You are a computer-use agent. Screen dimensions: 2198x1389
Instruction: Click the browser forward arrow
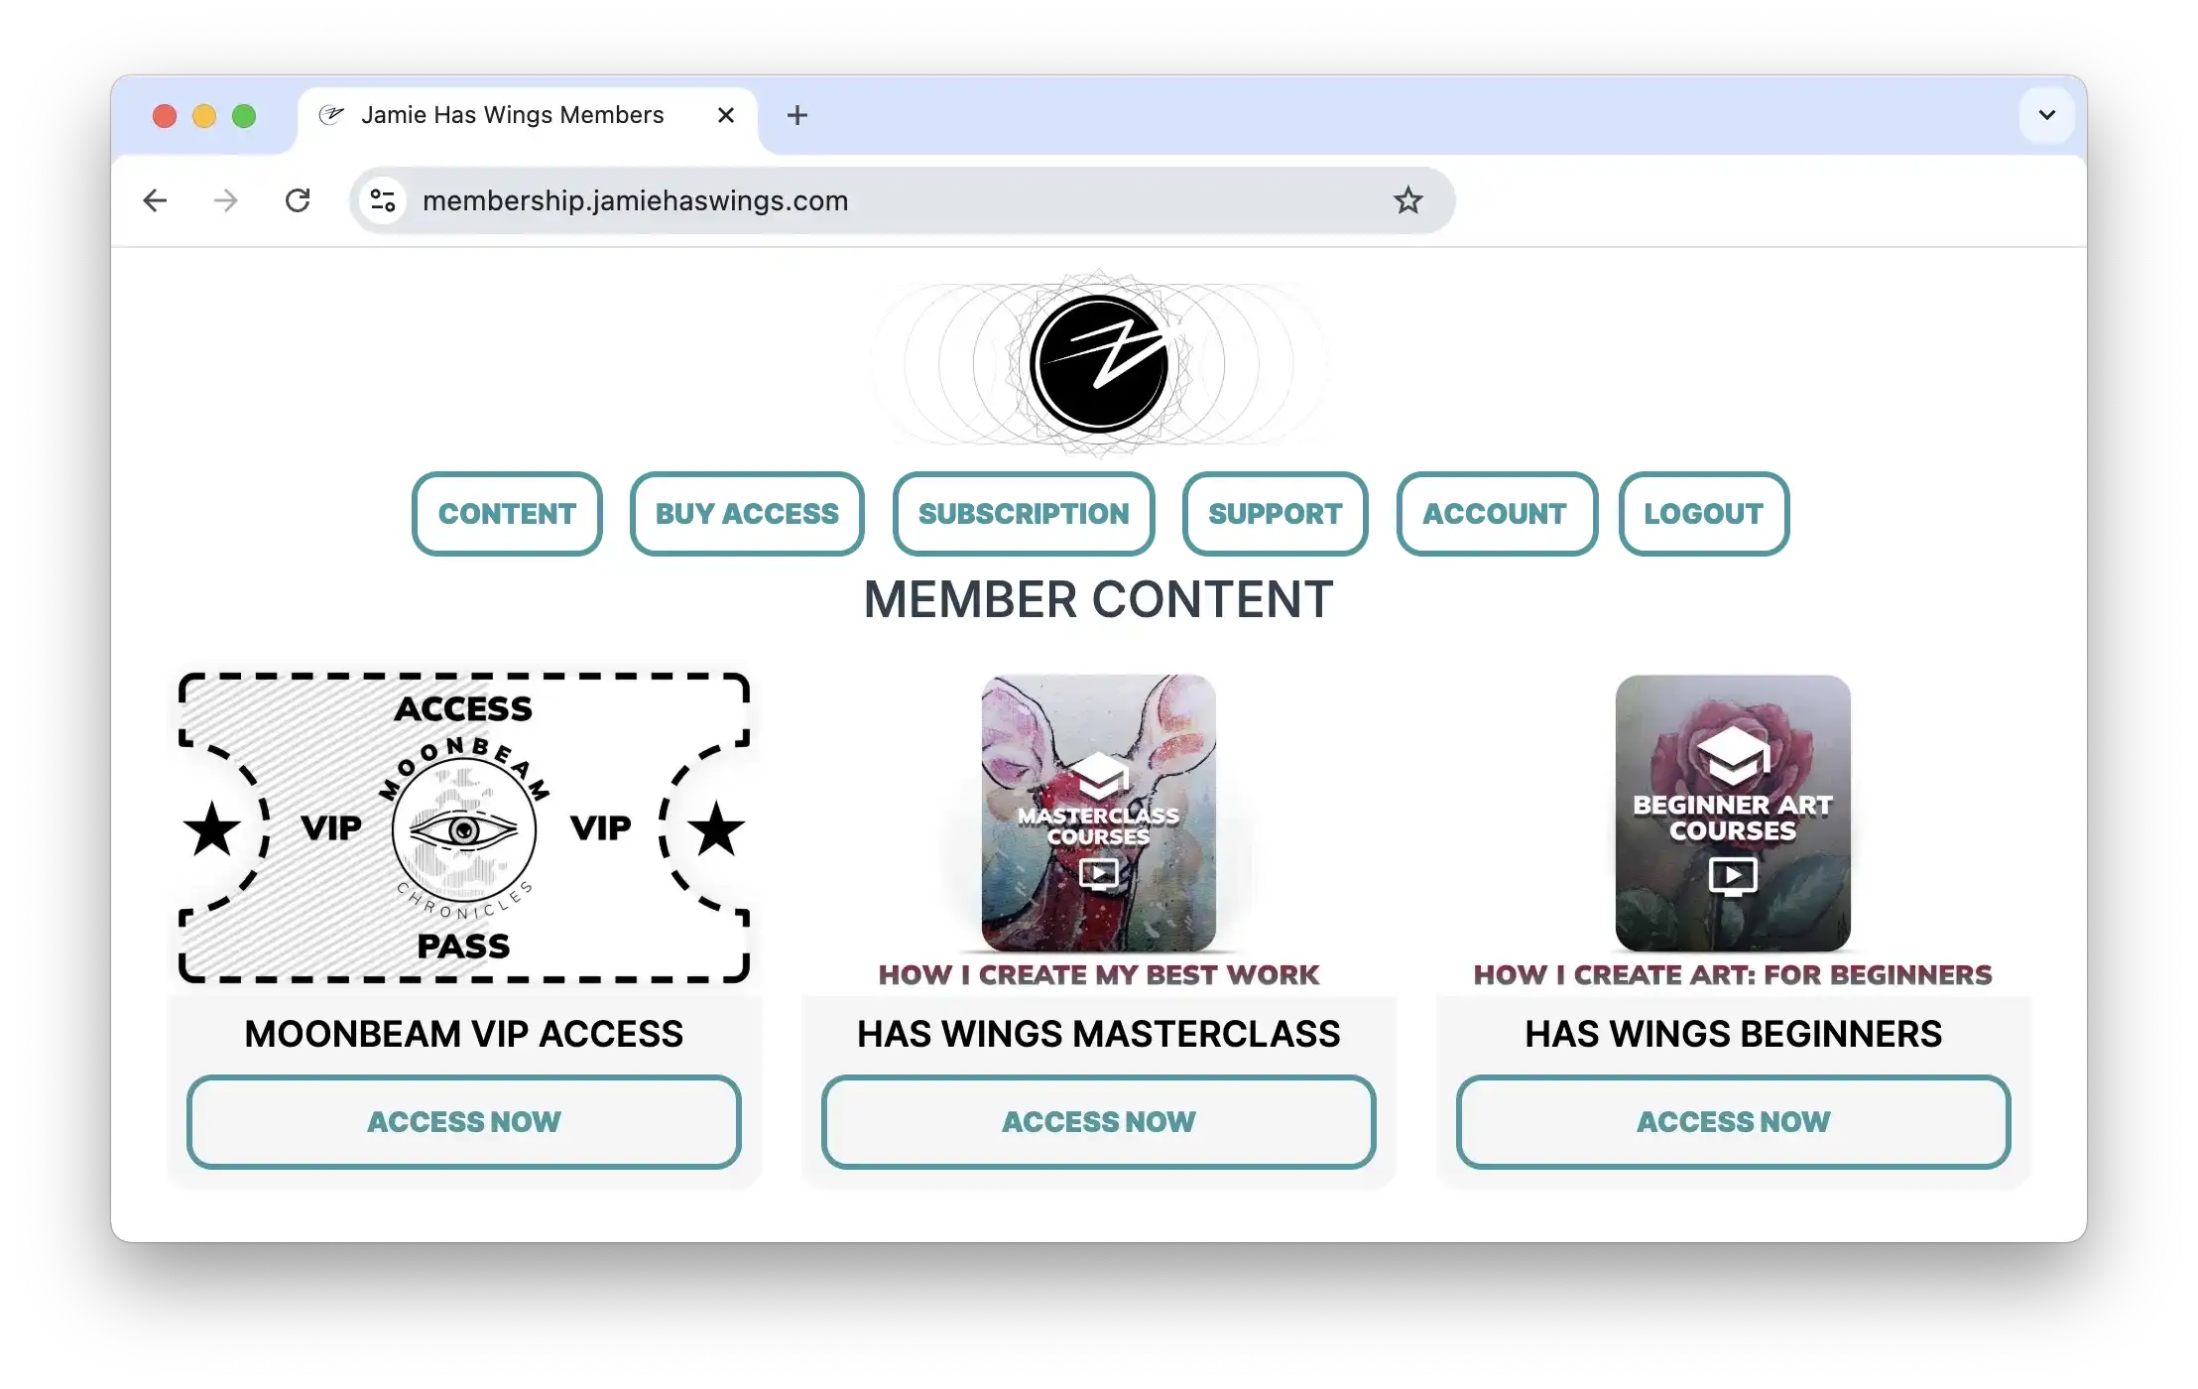pyautogui.click(x=226, y=200)
